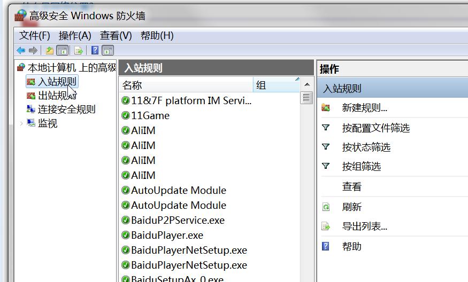Click the rule list scrollbar thumb
The image size is (468, 282).
click(306, 98)
